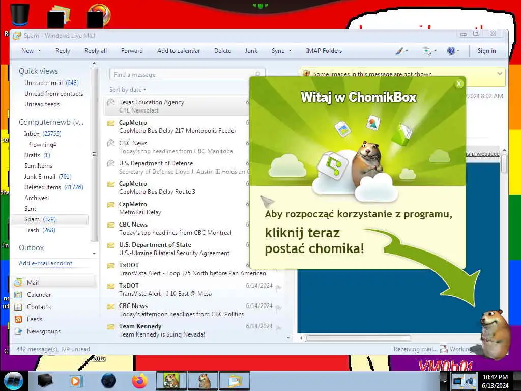
Task: Open the layout menu icon in toolbar
Action: click(427, 51)
